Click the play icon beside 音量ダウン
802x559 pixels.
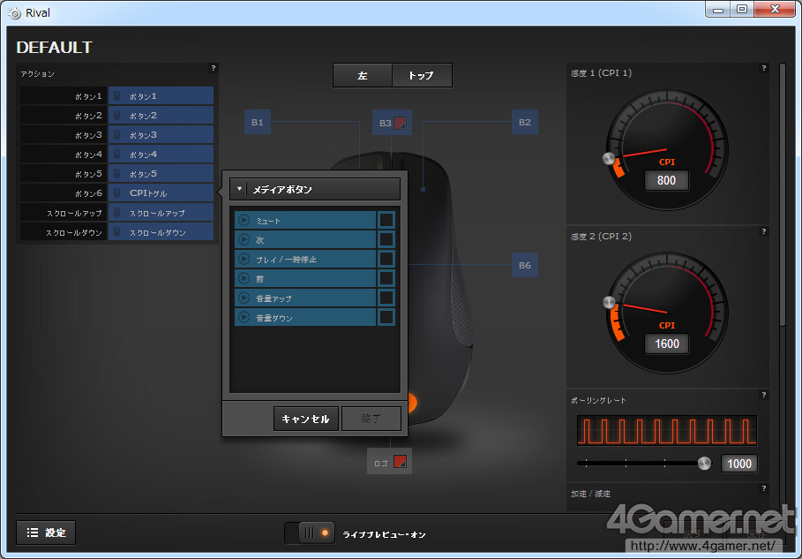244,317
